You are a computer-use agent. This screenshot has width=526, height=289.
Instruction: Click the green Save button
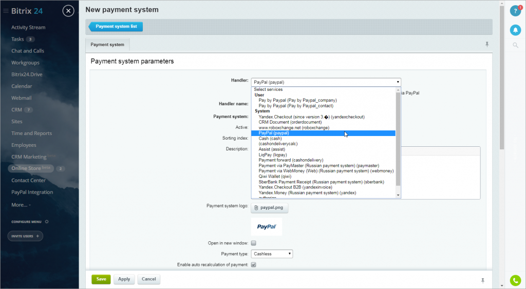(101, 279)
